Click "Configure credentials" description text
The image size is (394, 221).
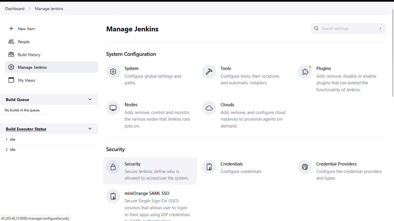point(241,172)
